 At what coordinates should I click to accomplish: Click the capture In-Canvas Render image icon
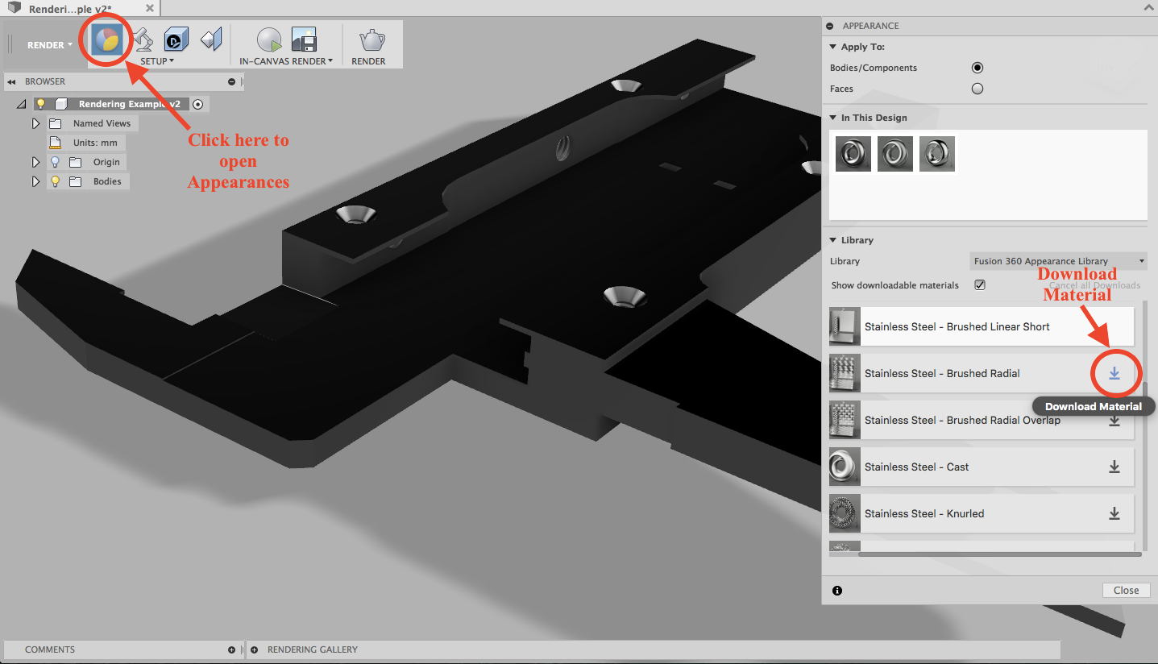[x=304, y=39]
